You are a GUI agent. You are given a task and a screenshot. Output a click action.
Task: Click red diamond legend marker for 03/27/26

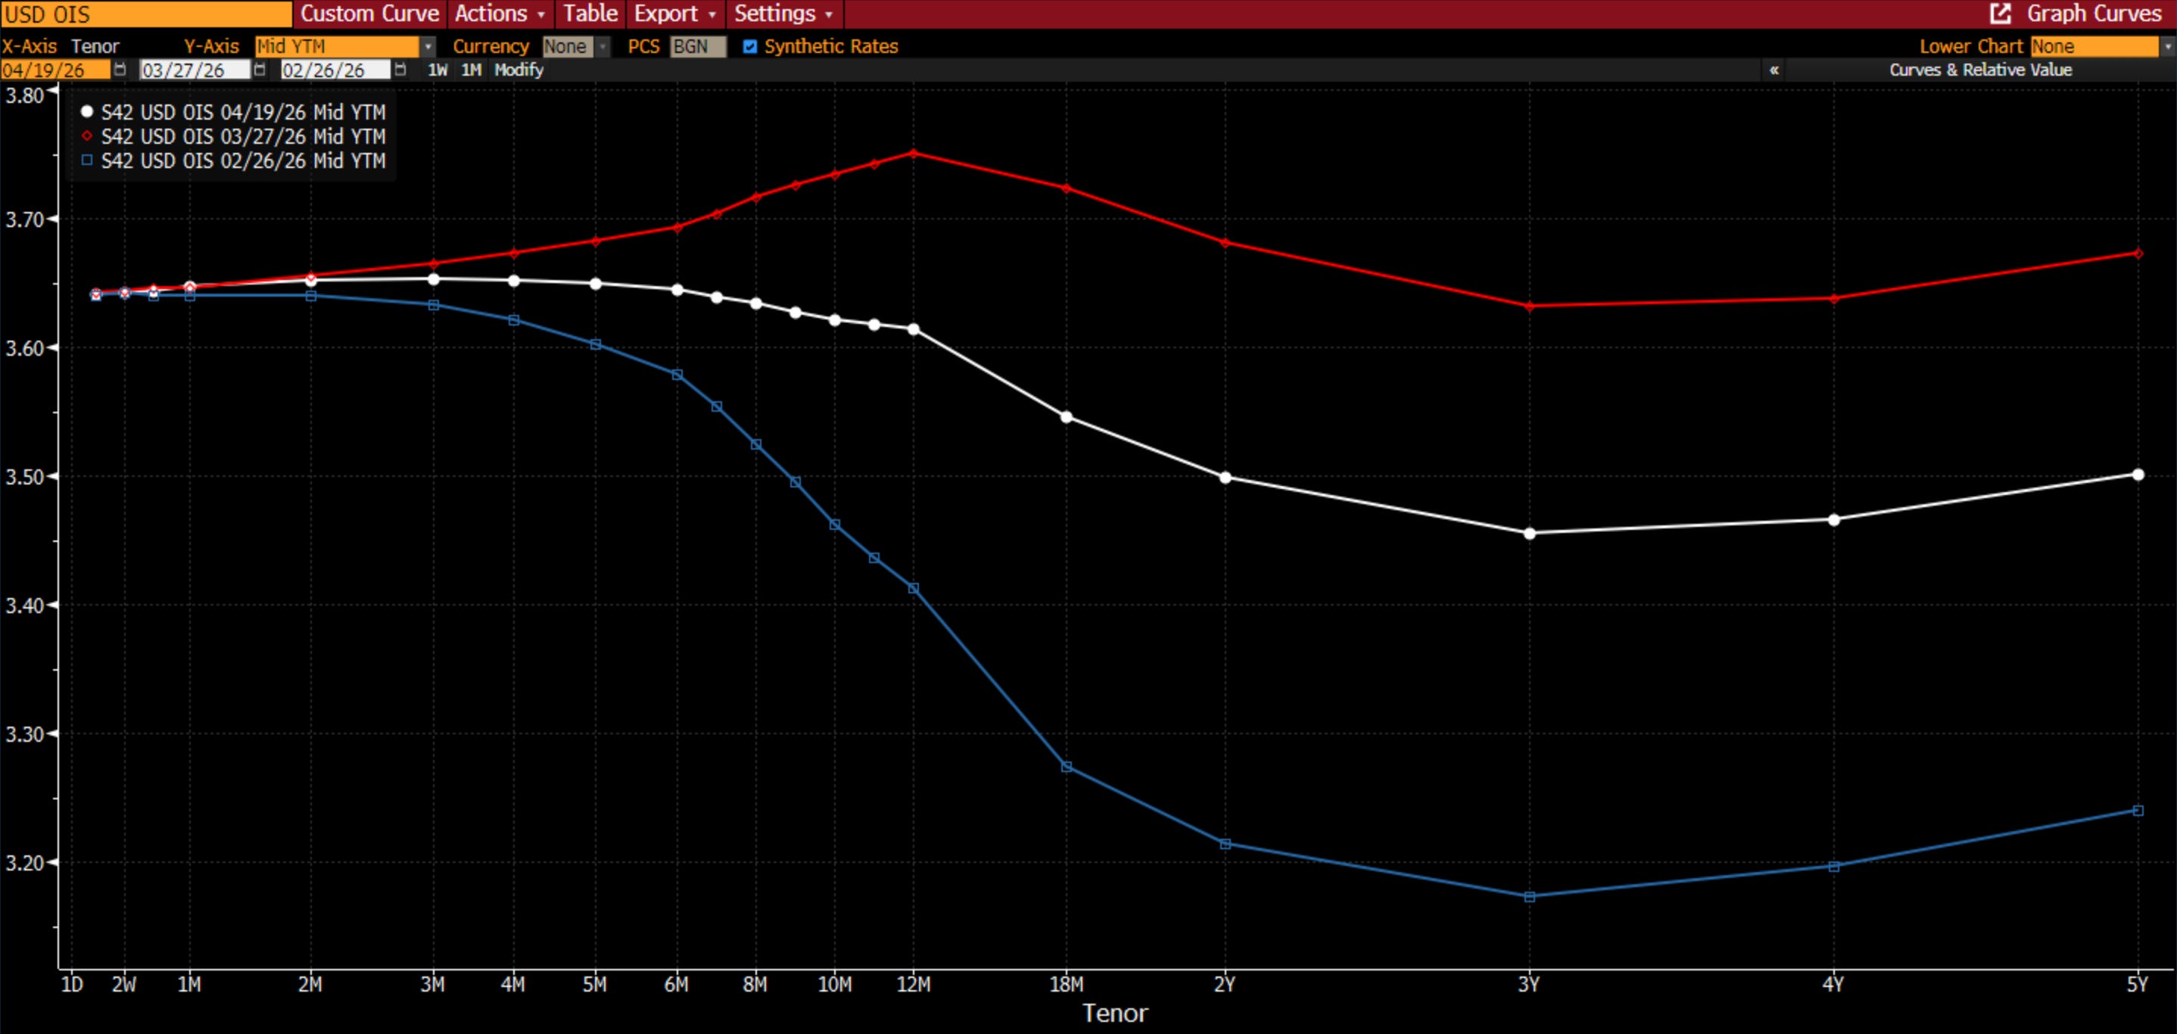[87, 136]
